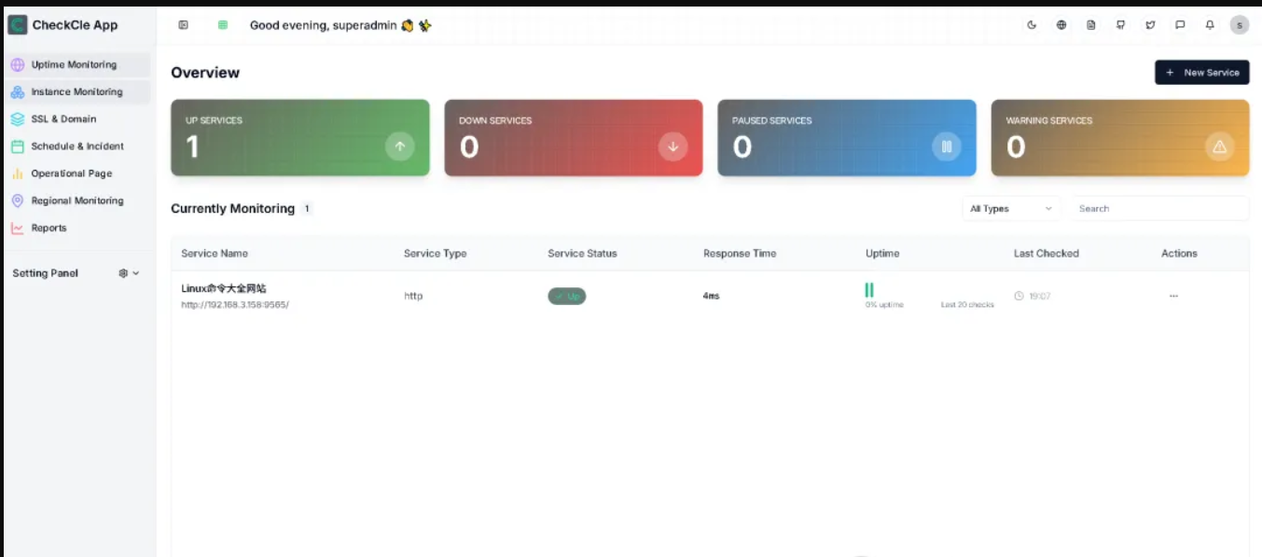The image size is (1262, 557).
Task: Click the http://192.168.3.158:9565/ URL
Action: click(235, 305)
